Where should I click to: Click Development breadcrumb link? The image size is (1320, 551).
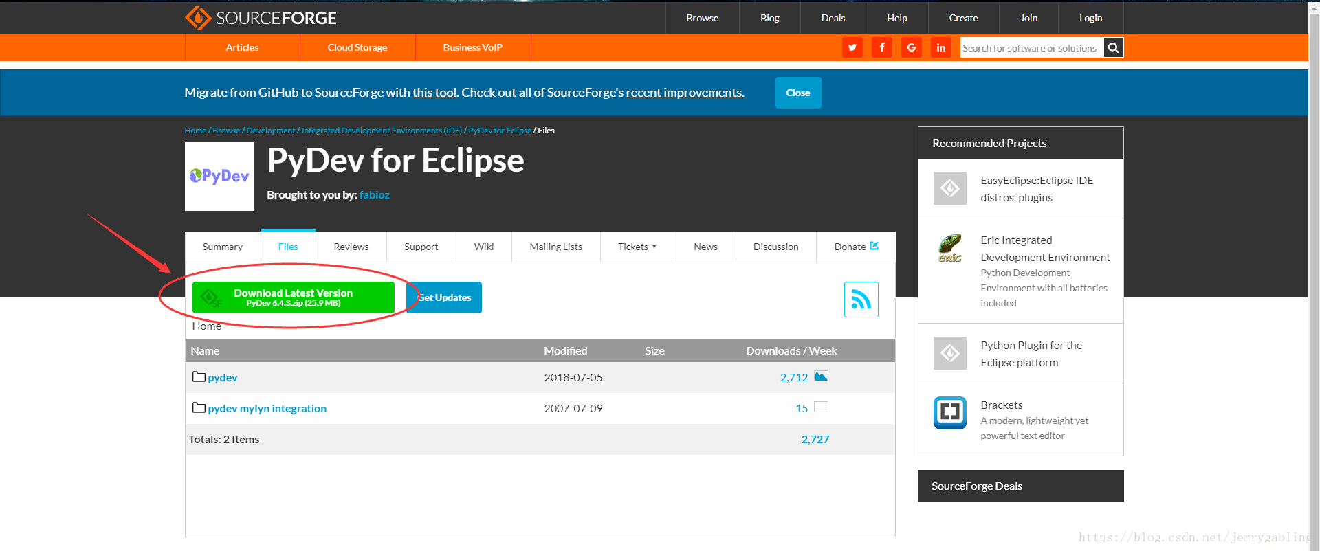coord(271,131)
